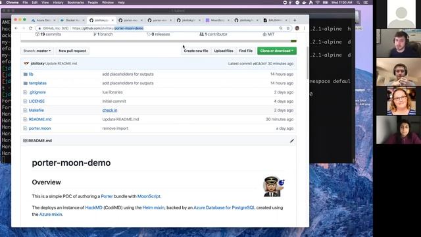Screen dimensions: 421x237
Task: Open the Chrome History menu
Action: (x=58, y=3)
